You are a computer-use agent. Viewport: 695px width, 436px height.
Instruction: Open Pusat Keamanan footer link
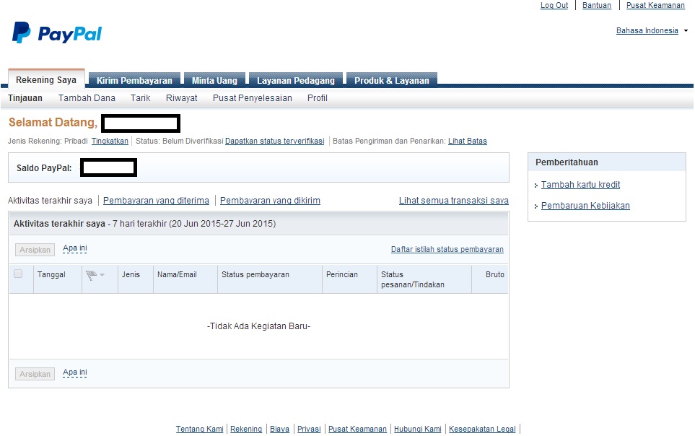tap(357, 429)
